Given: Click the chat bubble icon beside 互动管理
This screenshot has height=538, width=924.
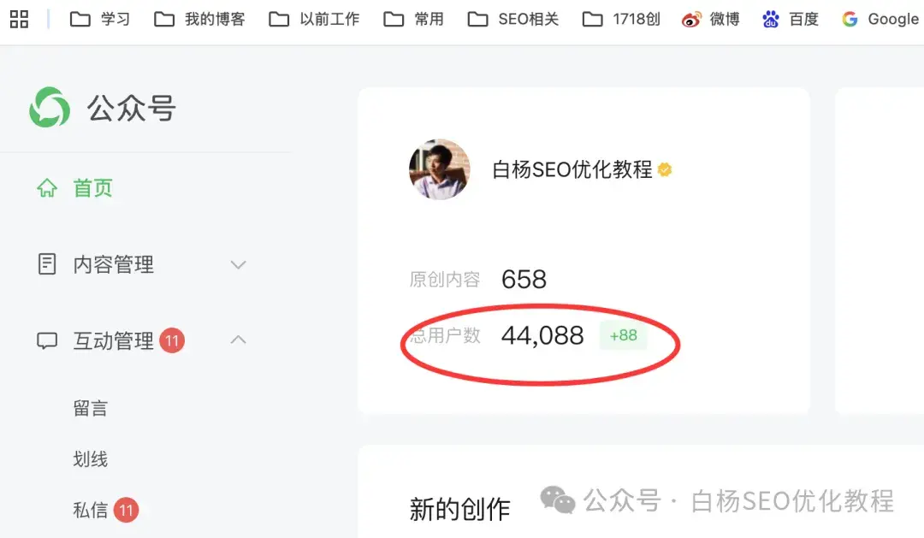Looking at the screenshot, I should (x=47, y=340).
